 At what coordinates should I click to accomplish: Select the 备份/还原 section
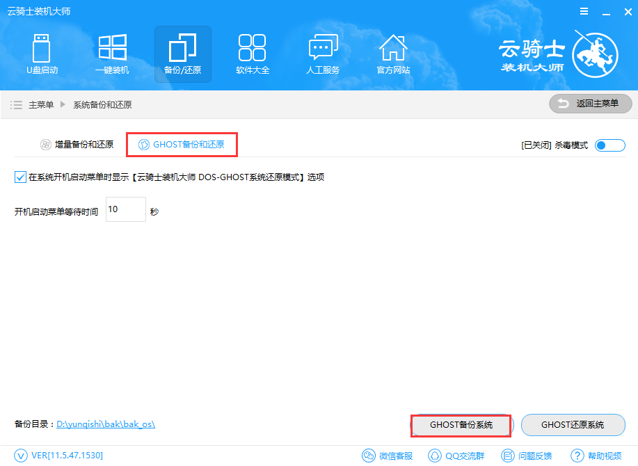coord(183,54)
